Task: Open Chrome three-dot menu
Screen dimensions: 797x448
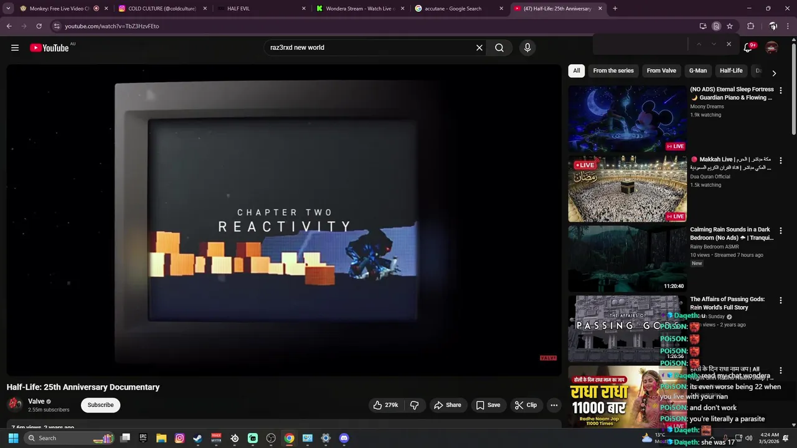Action: (789, 26)
